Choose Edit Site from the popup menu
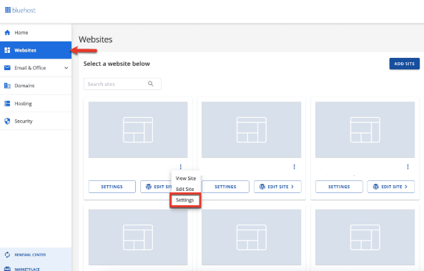Viewport: 424px width, 271px height. click(185, 189)
